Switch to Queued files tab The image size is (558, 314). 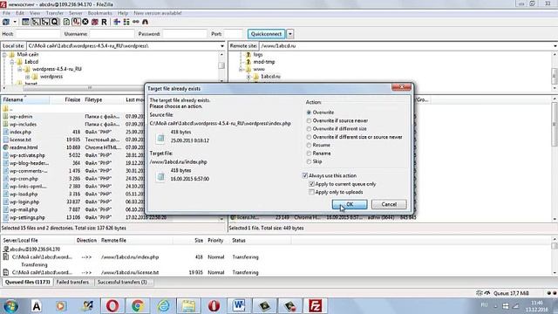(27, 282)
